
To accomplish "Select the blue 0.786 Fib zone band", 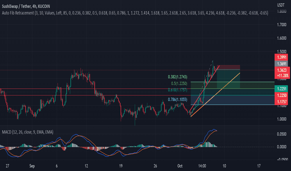I will (x=233, y=100).
